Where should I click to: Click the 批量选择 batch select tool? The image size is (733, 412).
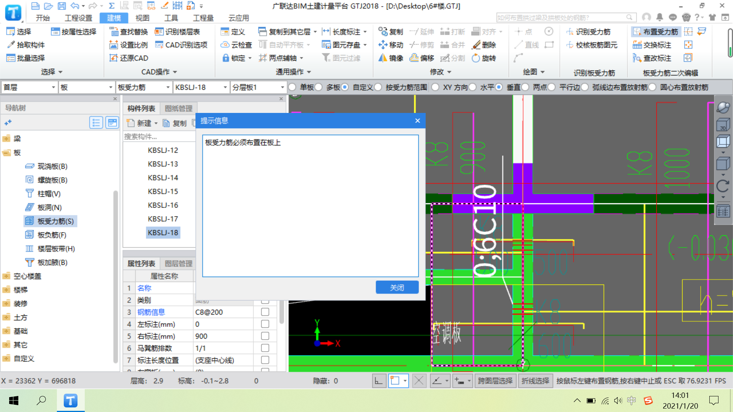[26, 58]
